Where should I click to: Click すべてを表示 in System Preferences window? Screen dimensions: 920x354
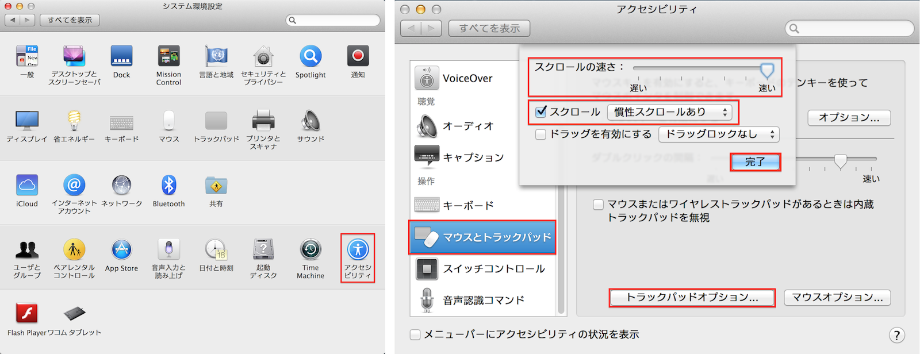[70, 20]
